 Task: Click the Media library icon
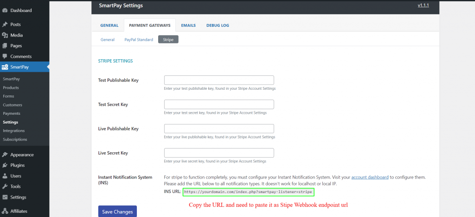coord(5,35)
